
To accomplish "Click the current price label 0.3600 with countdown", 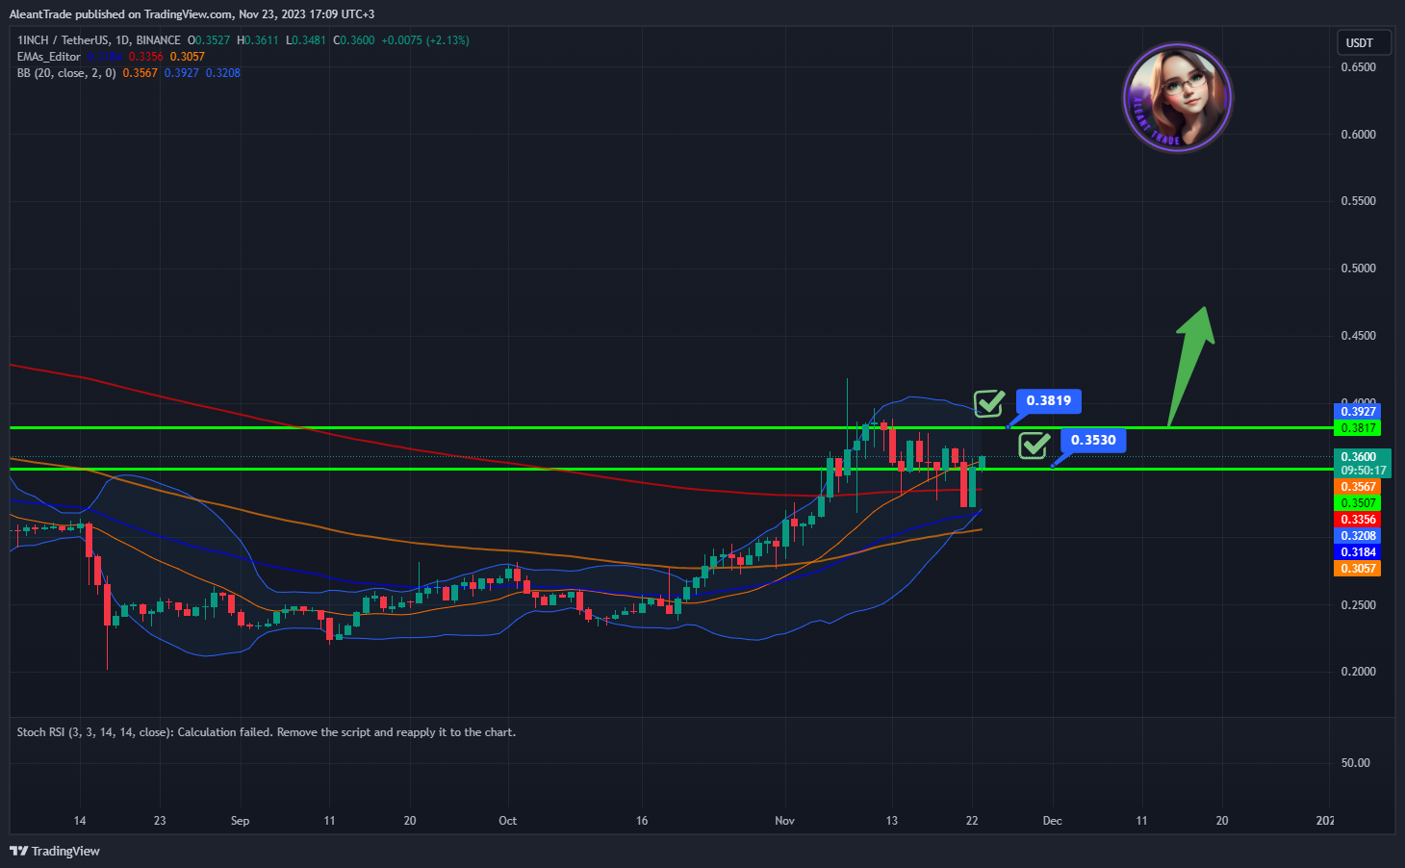I will 1363,464.
